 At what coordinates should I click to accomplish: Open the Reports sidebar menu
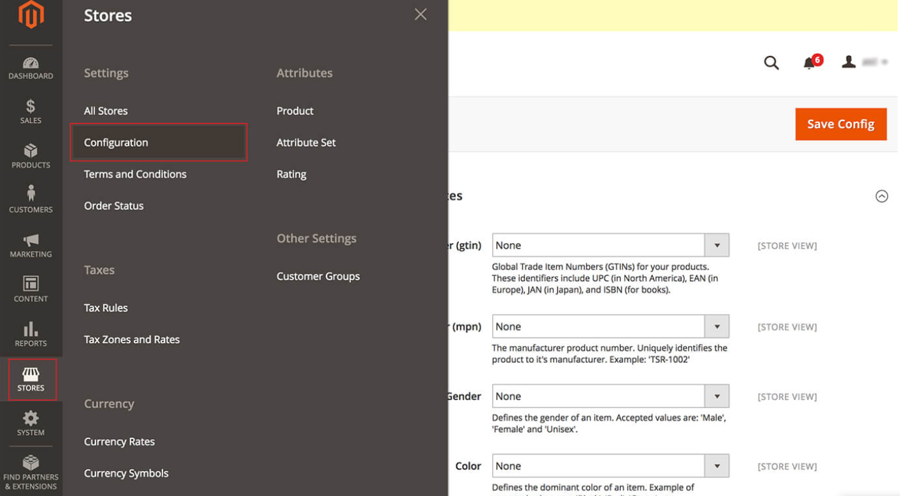tap(31, 334)
